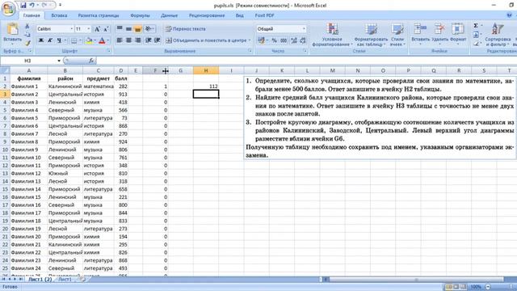
Task: Open the Calibri font name dropdown
Action: (71, 29)
